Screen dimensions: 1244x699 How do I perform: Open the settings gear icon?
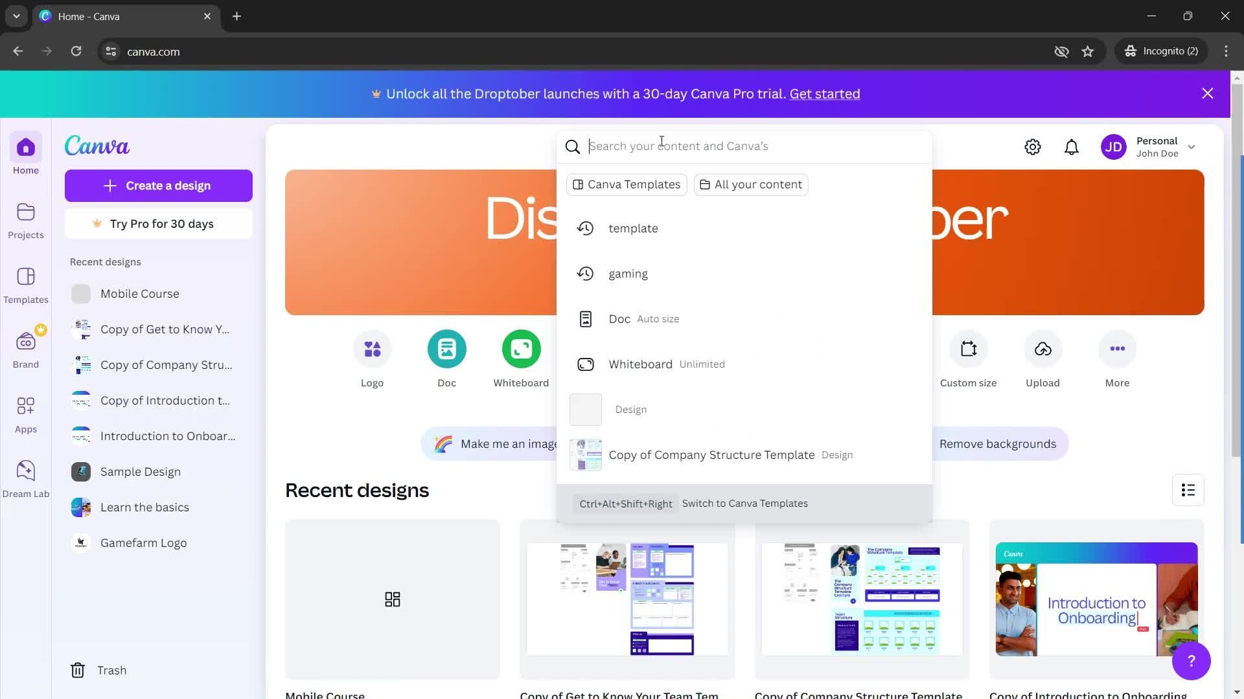pos(1033,147)
